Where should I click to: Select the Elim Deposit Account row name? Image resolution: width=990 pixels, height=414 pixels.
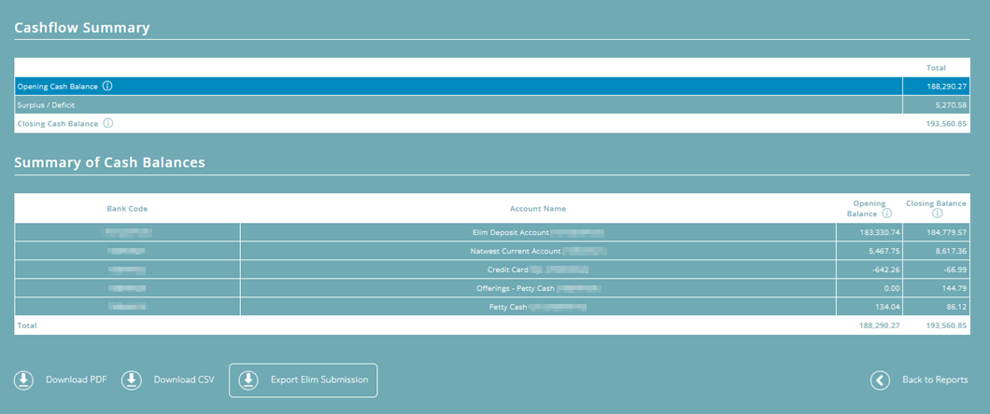point(511,232)
